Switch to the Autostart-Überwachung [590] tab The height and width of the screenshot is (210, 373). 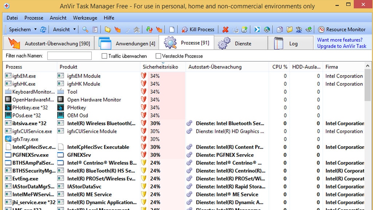(x=49, y=43)
